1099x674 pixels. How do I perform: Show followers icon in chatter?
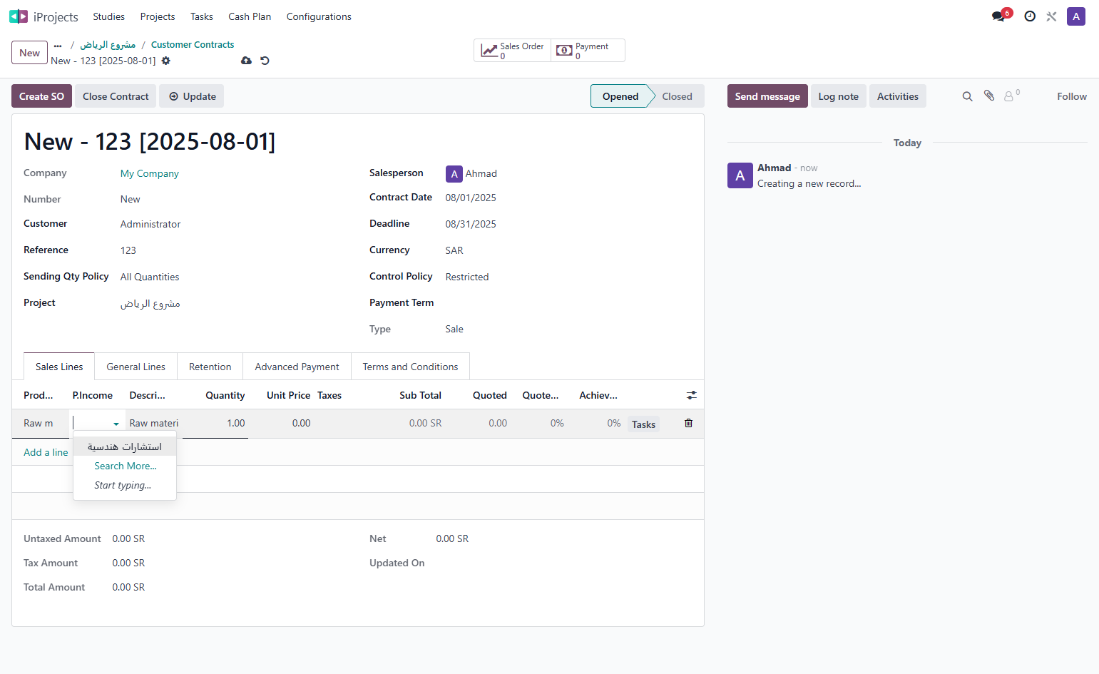coord(1011,96)
